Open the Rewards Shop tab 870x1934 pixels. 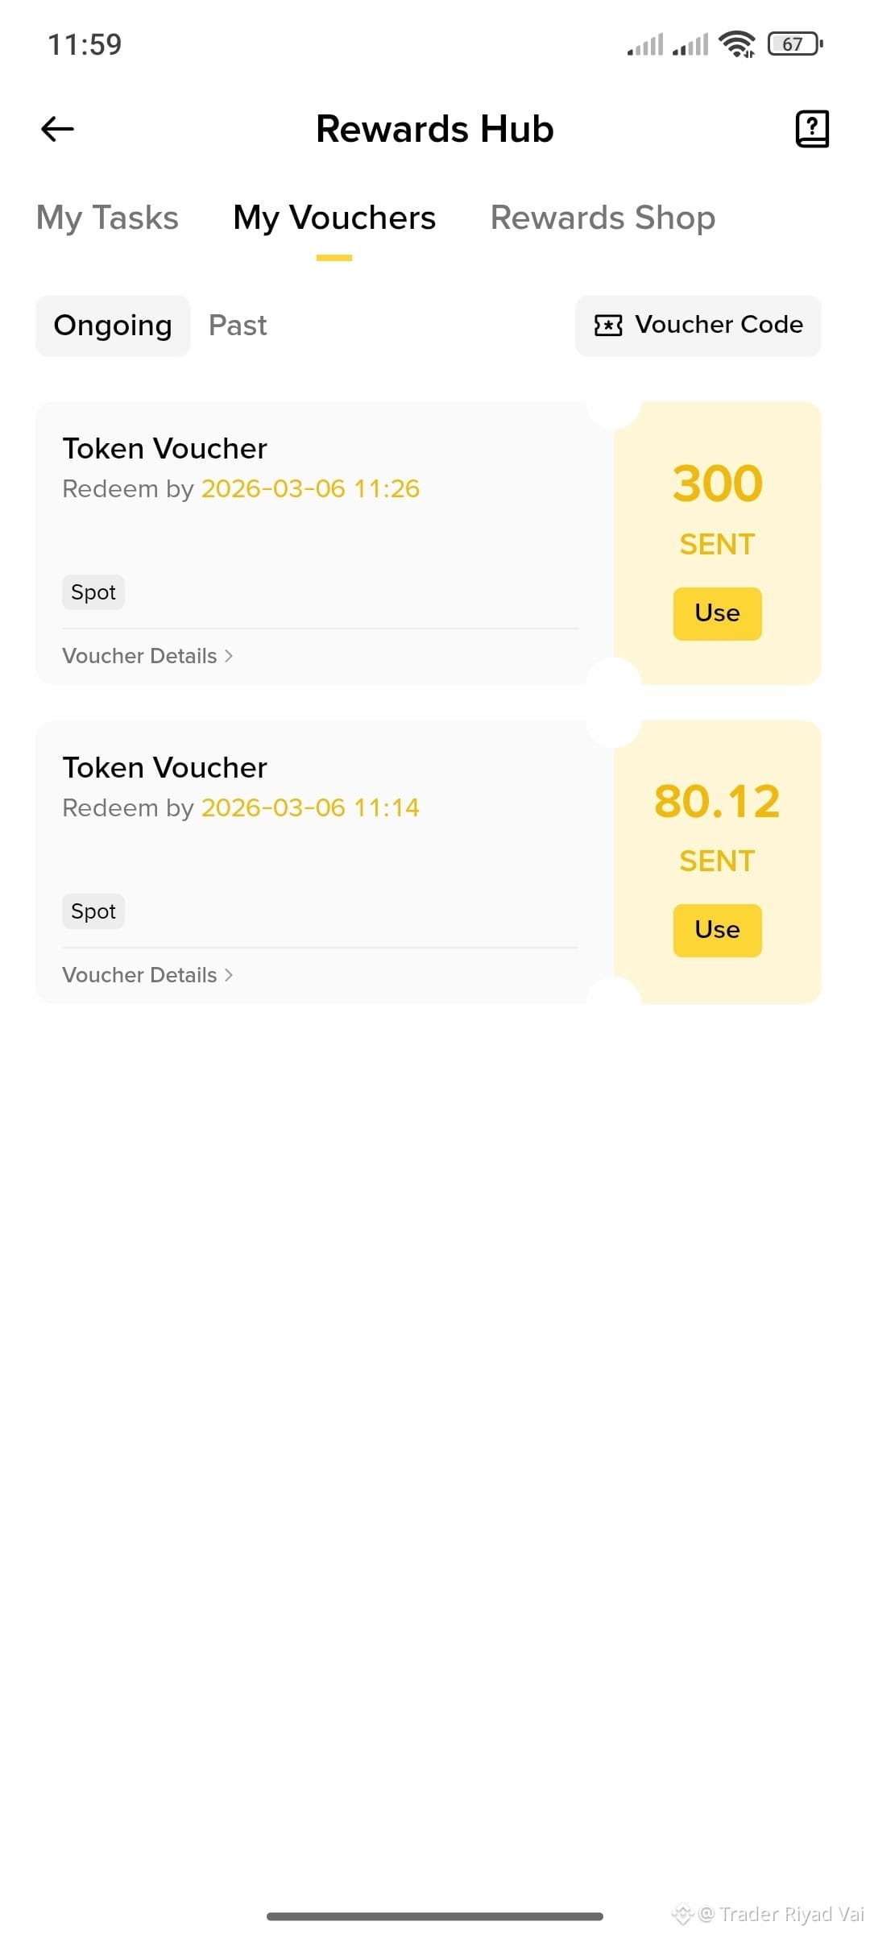(603, 218)
